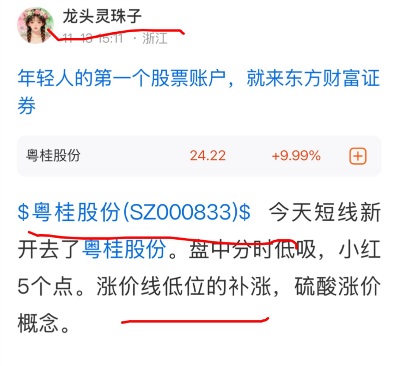Tap the +9.99% change percentage
398x366 pixels.
click(296, 155)
